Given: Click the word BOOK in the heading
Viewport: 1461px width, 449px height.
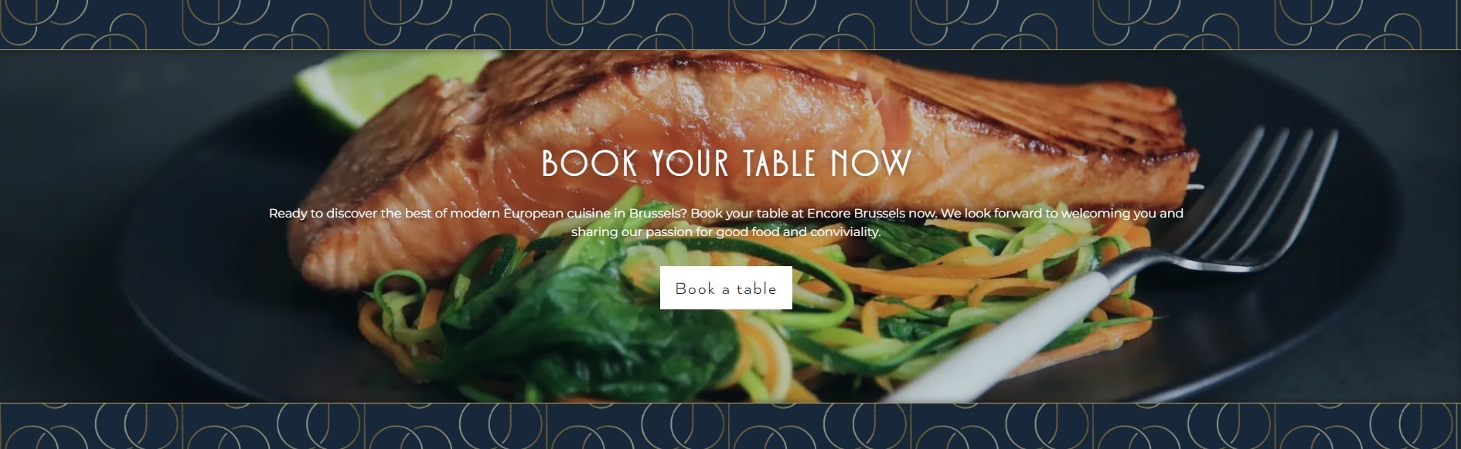Looking at the screenshot, I should click(x=590, y=164).
